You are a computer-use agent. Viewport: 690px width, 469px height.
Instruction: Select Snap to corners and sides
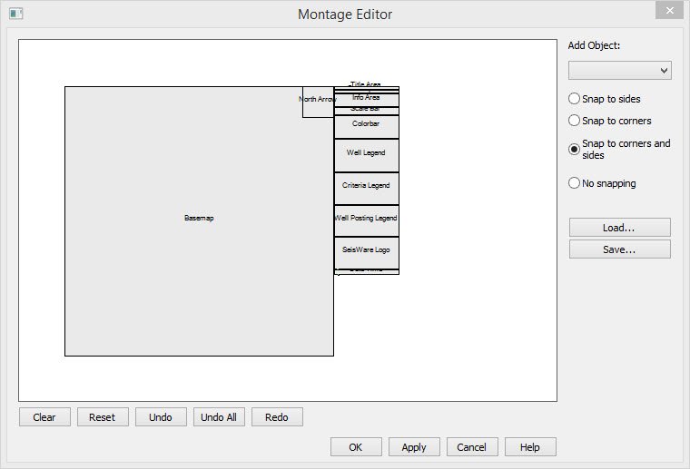point(574,150)
